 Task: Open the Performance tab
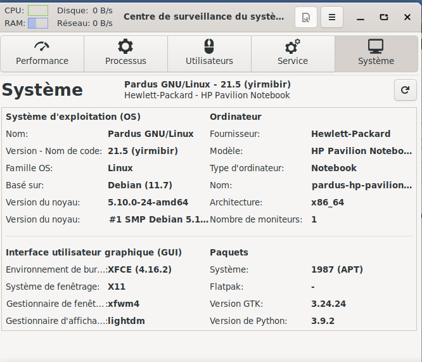click(42, 54)
